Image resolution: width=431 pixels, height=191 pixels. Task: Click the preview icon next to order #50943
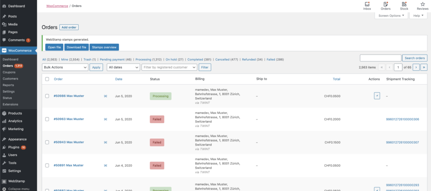pos(106,142)
